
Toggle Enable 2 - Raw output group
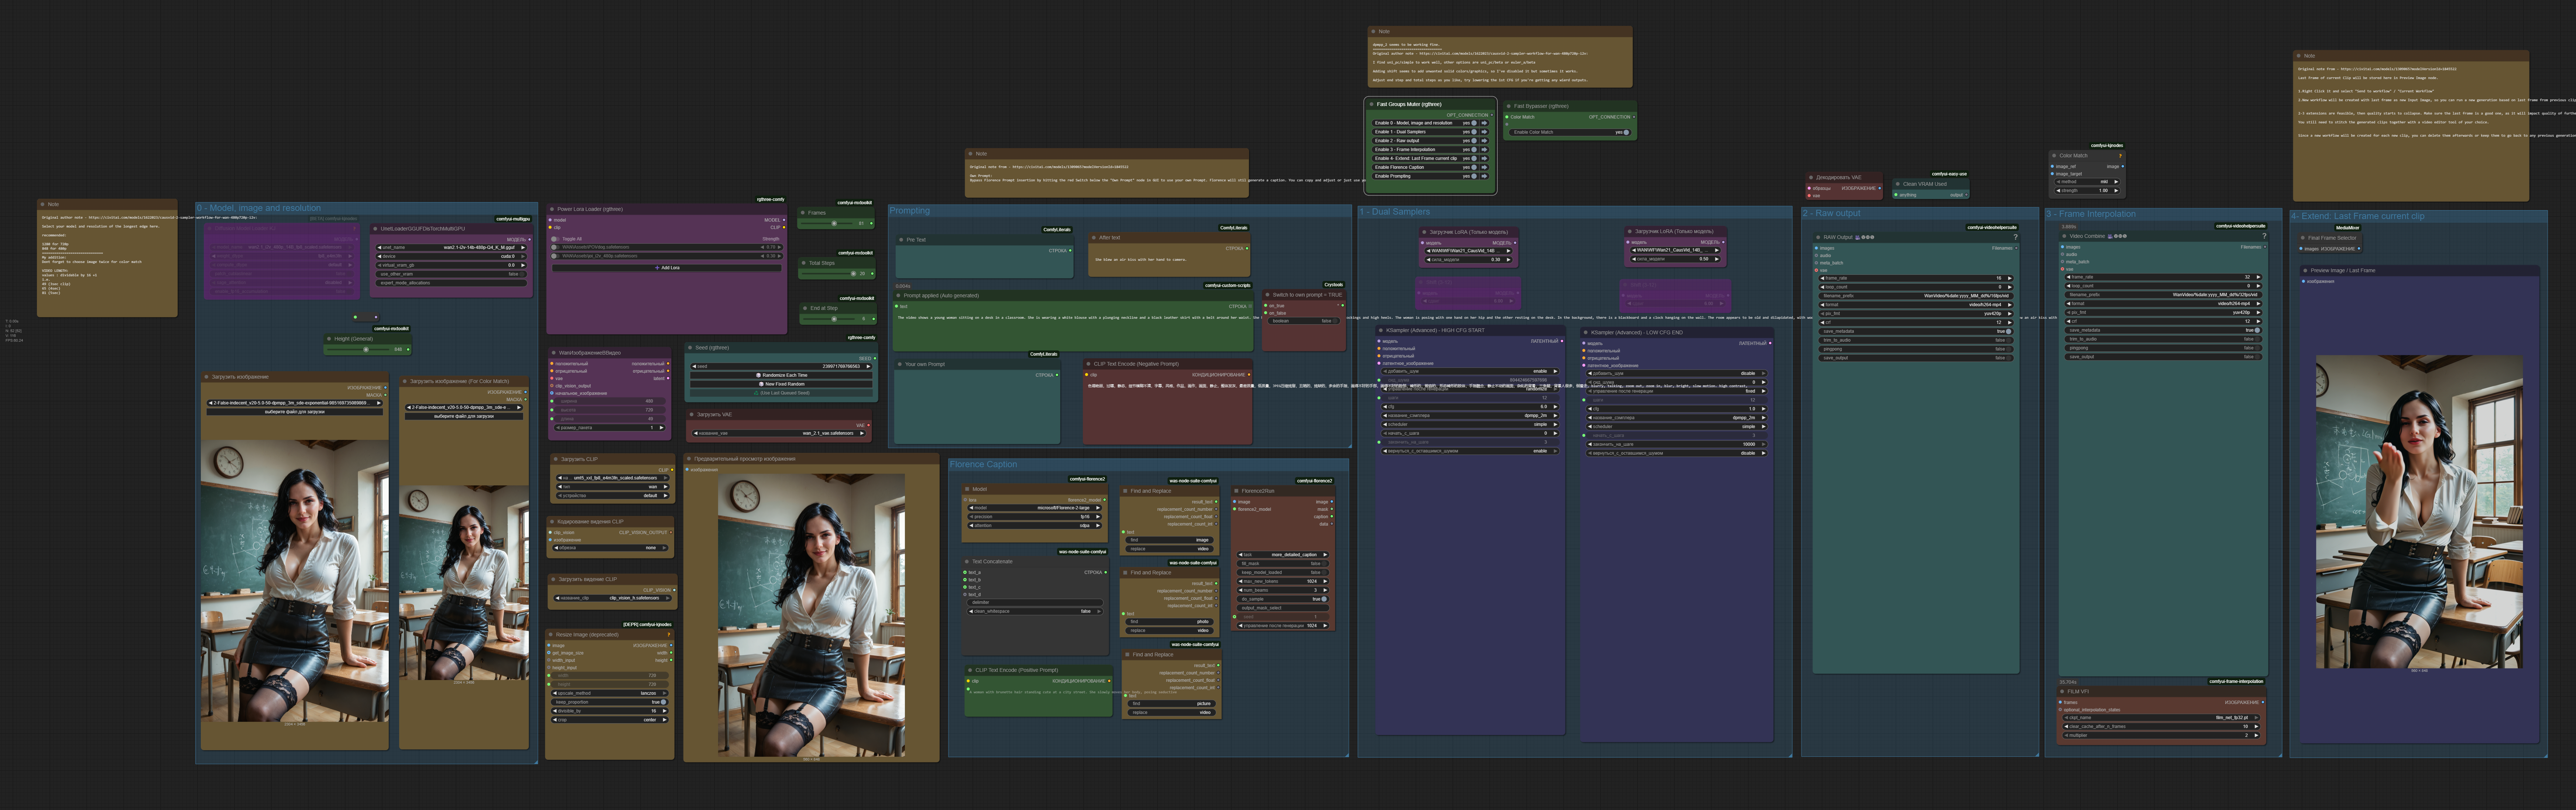(1474, 141)
